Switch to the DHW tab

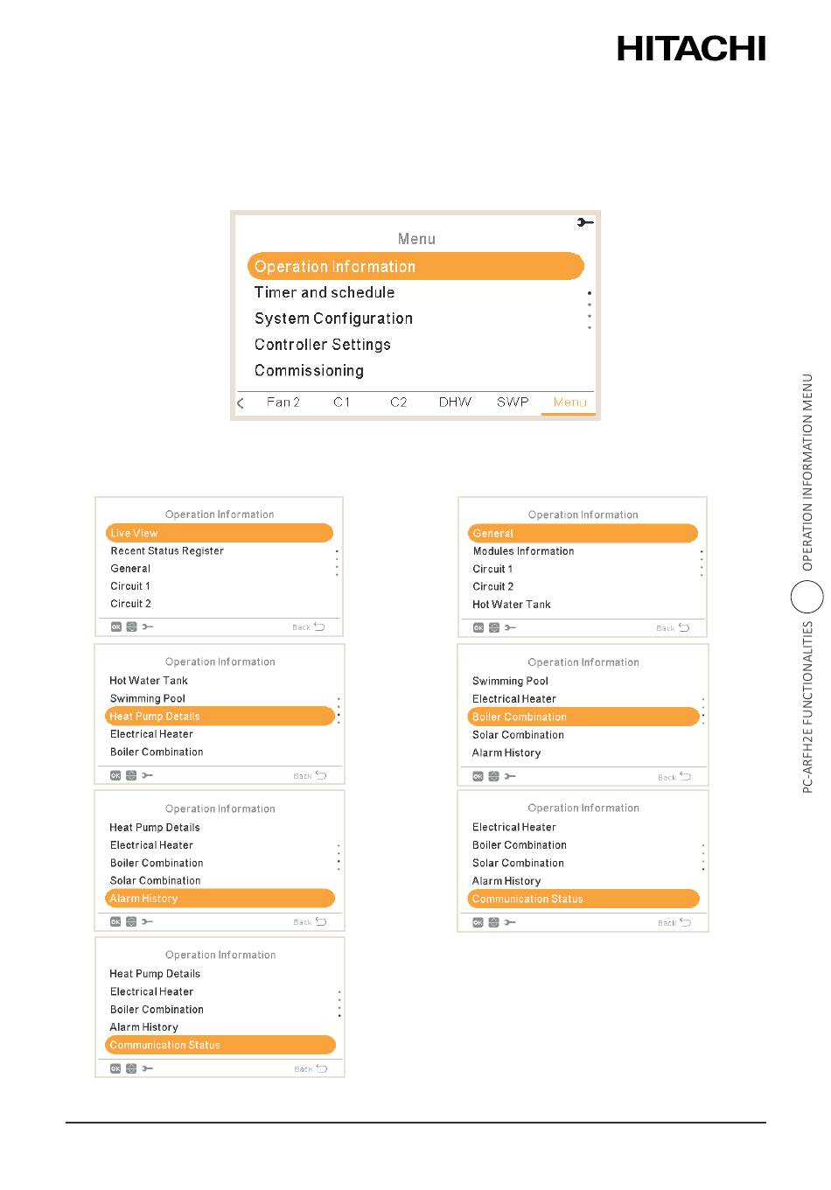pyautogui.click(x=455, y=402)
